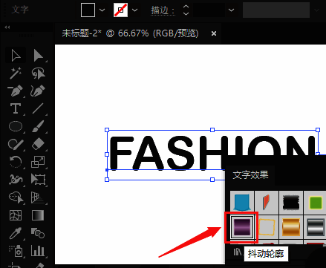This screenshot has height=268, width=326.
Task: Select the Curvature tool
Action: pos(38,91)
